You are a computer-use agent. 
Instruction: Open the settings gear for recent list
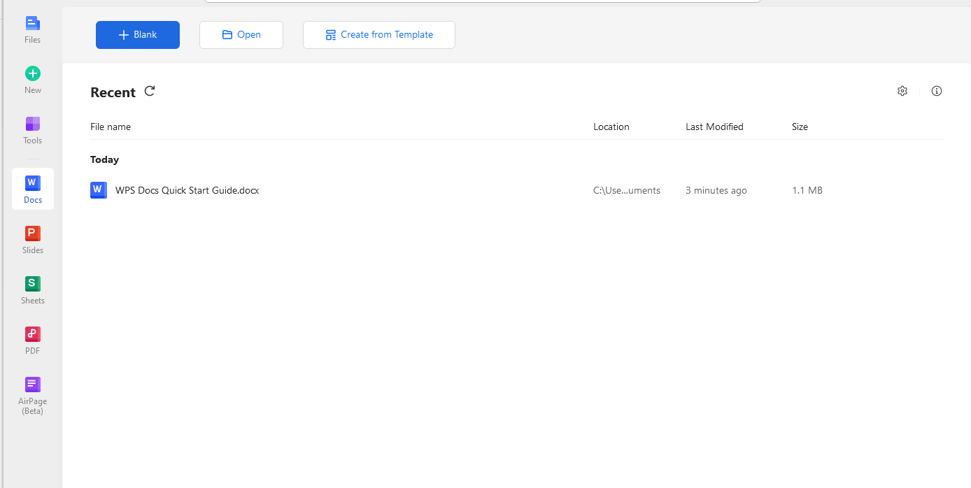coord(902,91)
